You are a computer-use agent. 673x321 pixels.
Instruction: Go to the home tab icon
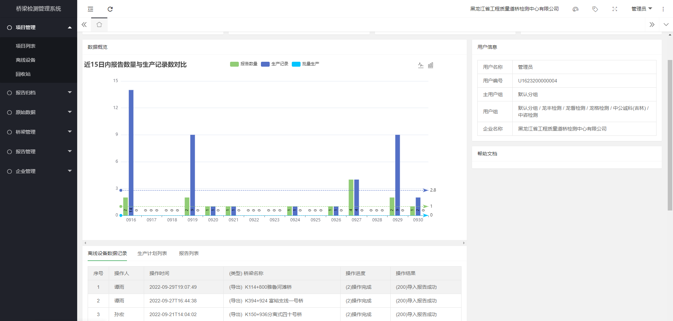[x=99, y=25]
